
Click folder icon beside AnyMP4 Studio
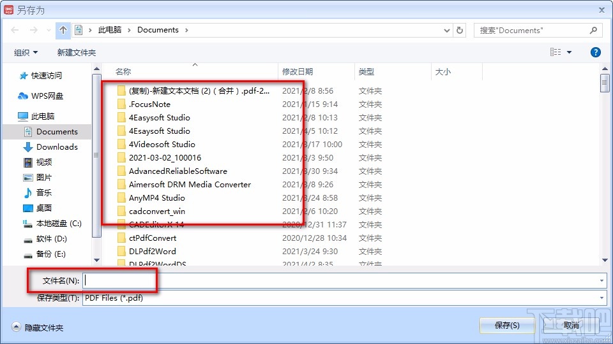(x=121, y=197)
